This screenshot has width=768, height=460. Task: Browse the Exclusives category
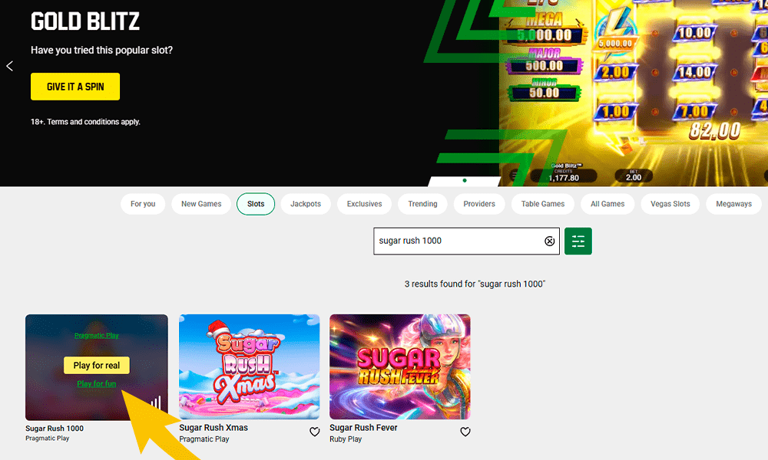click(364, 204)
